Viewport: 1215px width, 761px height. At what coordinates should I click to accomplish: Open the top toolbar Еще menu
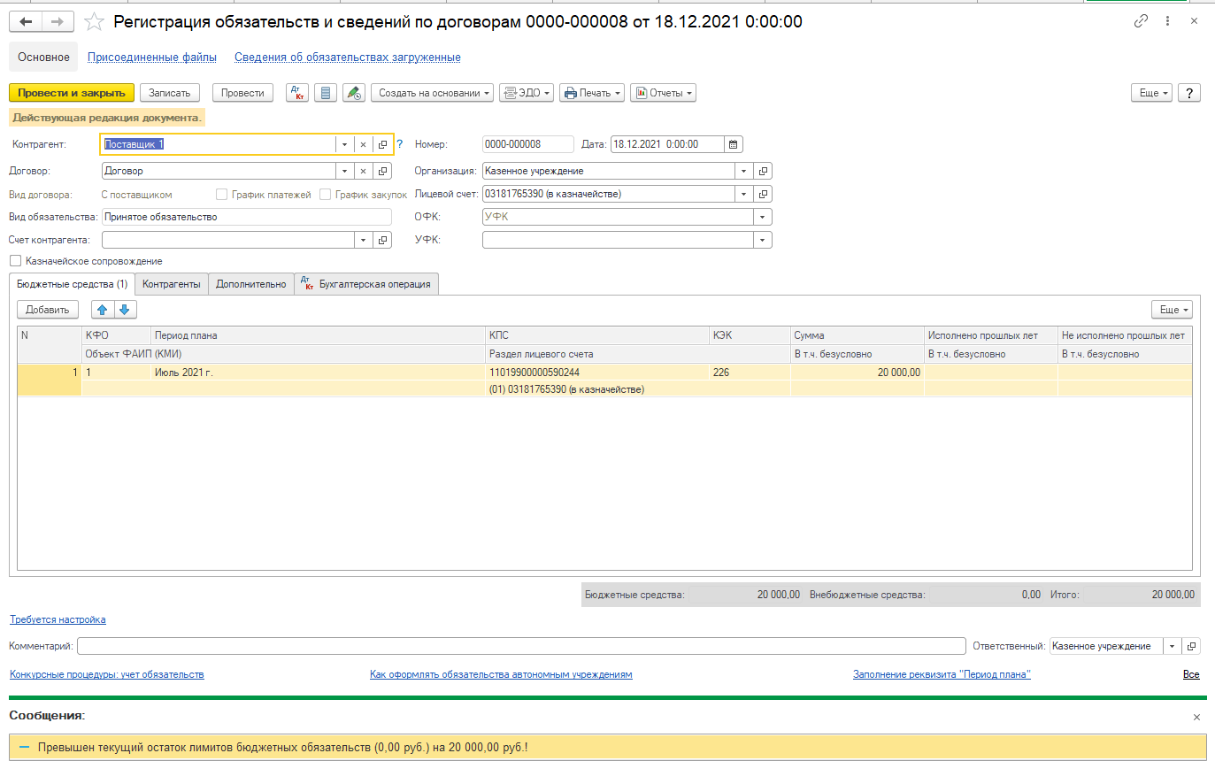coord(1153,93)
